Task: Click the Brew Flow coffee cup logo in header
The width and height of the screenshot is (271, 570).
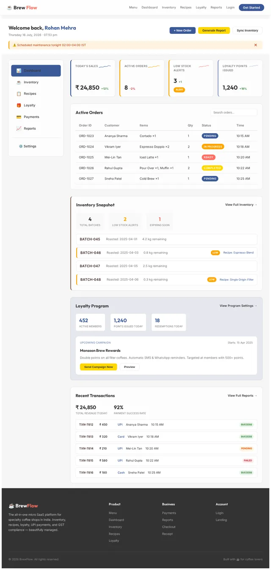Action: tap(9, 8)
